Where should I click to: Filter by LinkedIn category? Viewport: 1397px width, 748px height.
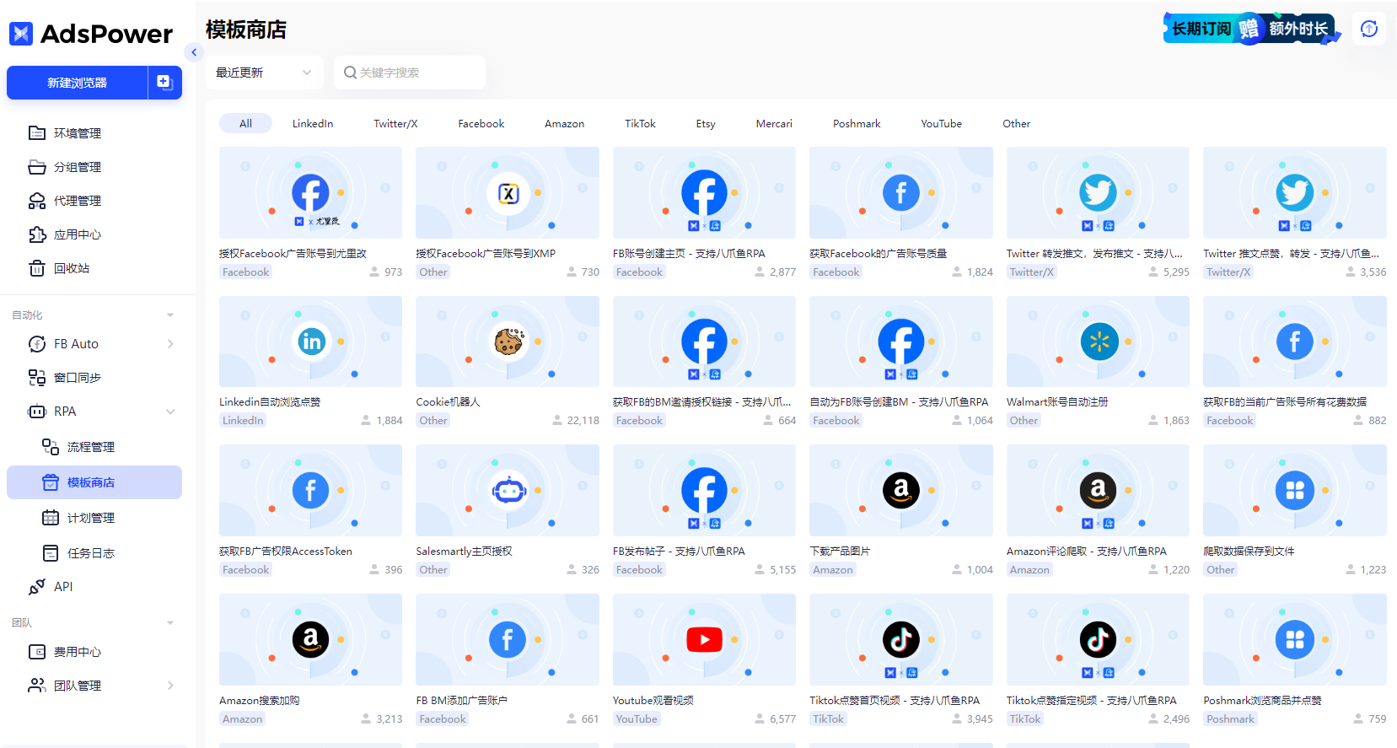tap(313, 123)
